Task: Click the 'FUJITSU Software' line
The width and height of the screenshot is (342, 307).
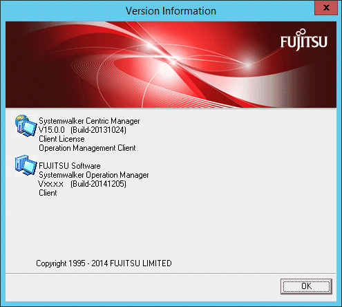Action: click(70, 166)
